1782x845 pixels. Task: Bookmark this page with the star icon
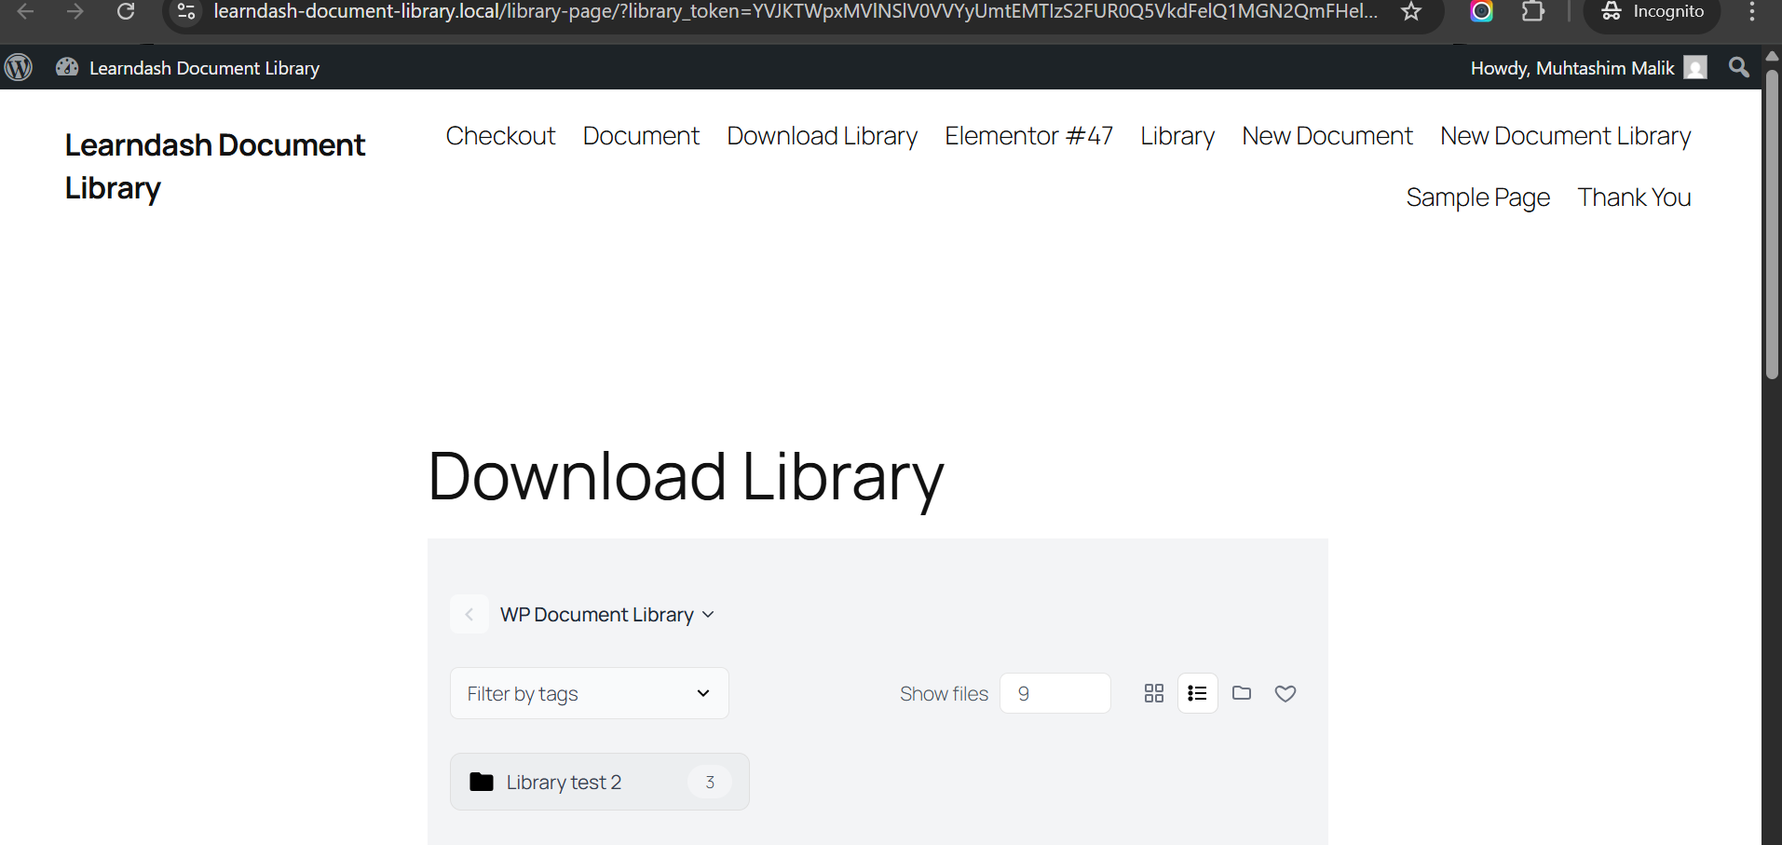tap(1411, 12)
